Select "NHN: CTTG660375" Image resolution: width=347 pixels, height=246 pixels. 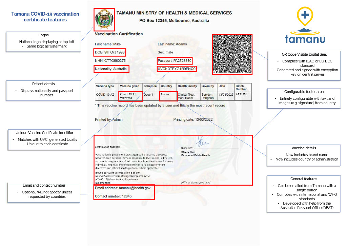point(110,60)
